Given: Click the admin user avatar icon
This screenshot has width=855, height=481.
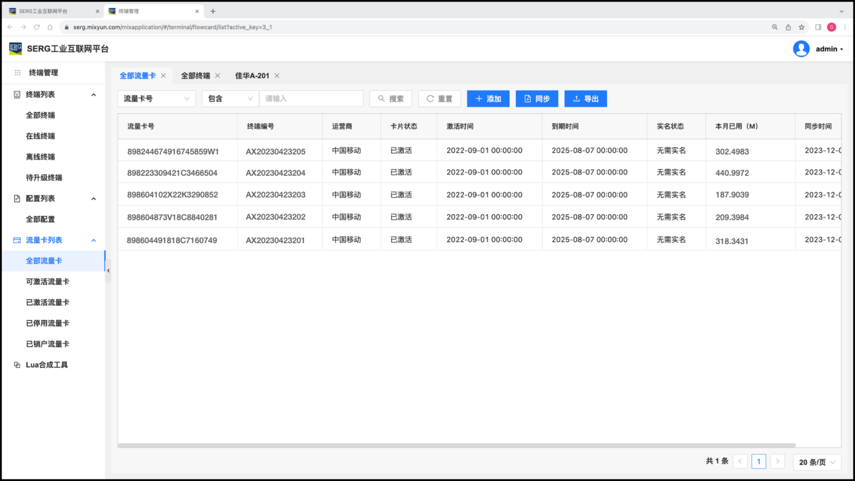Looking at the screenshot, I should [801, 49].
